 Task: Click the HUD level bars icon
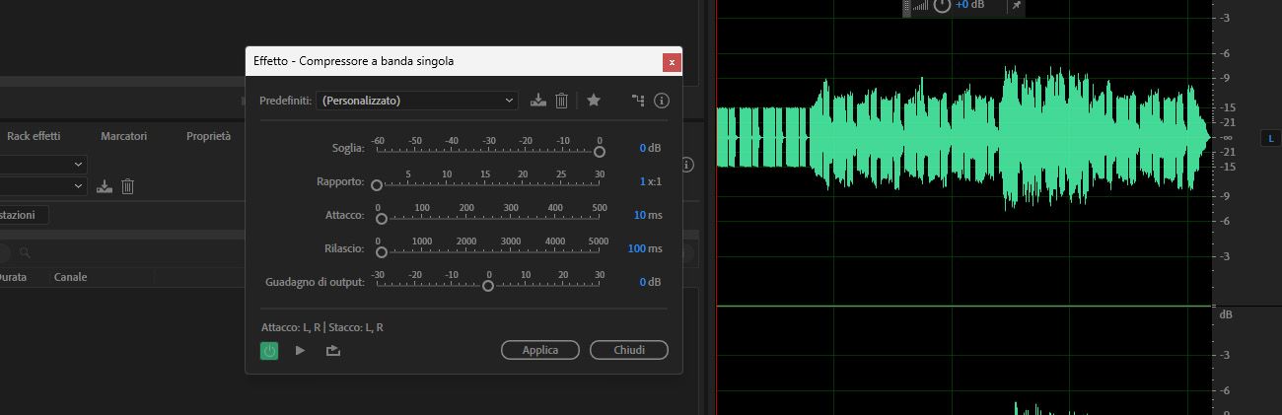click(x=919, y=6)
